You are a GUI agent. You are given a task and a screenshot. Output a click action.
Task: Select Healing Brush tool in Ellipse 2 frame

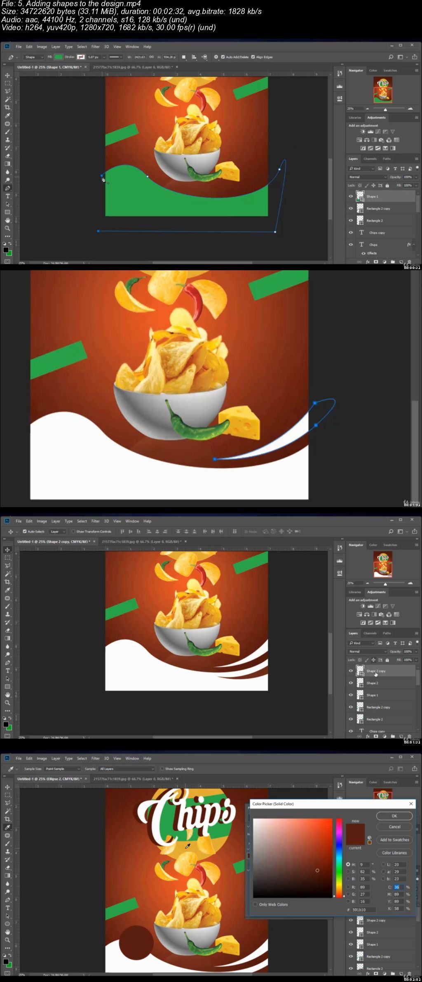click(7, 836)
